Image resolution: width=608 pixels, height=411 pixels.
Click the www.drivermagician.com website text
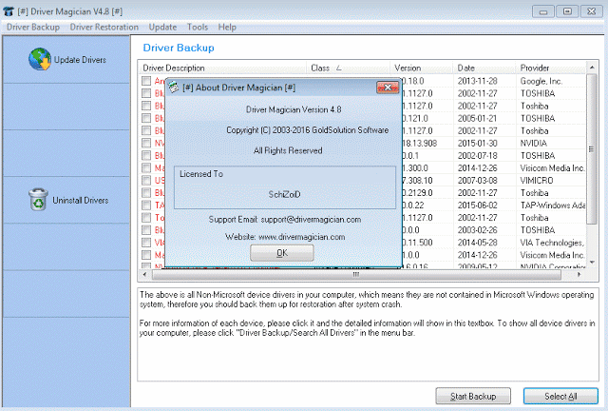302,237
